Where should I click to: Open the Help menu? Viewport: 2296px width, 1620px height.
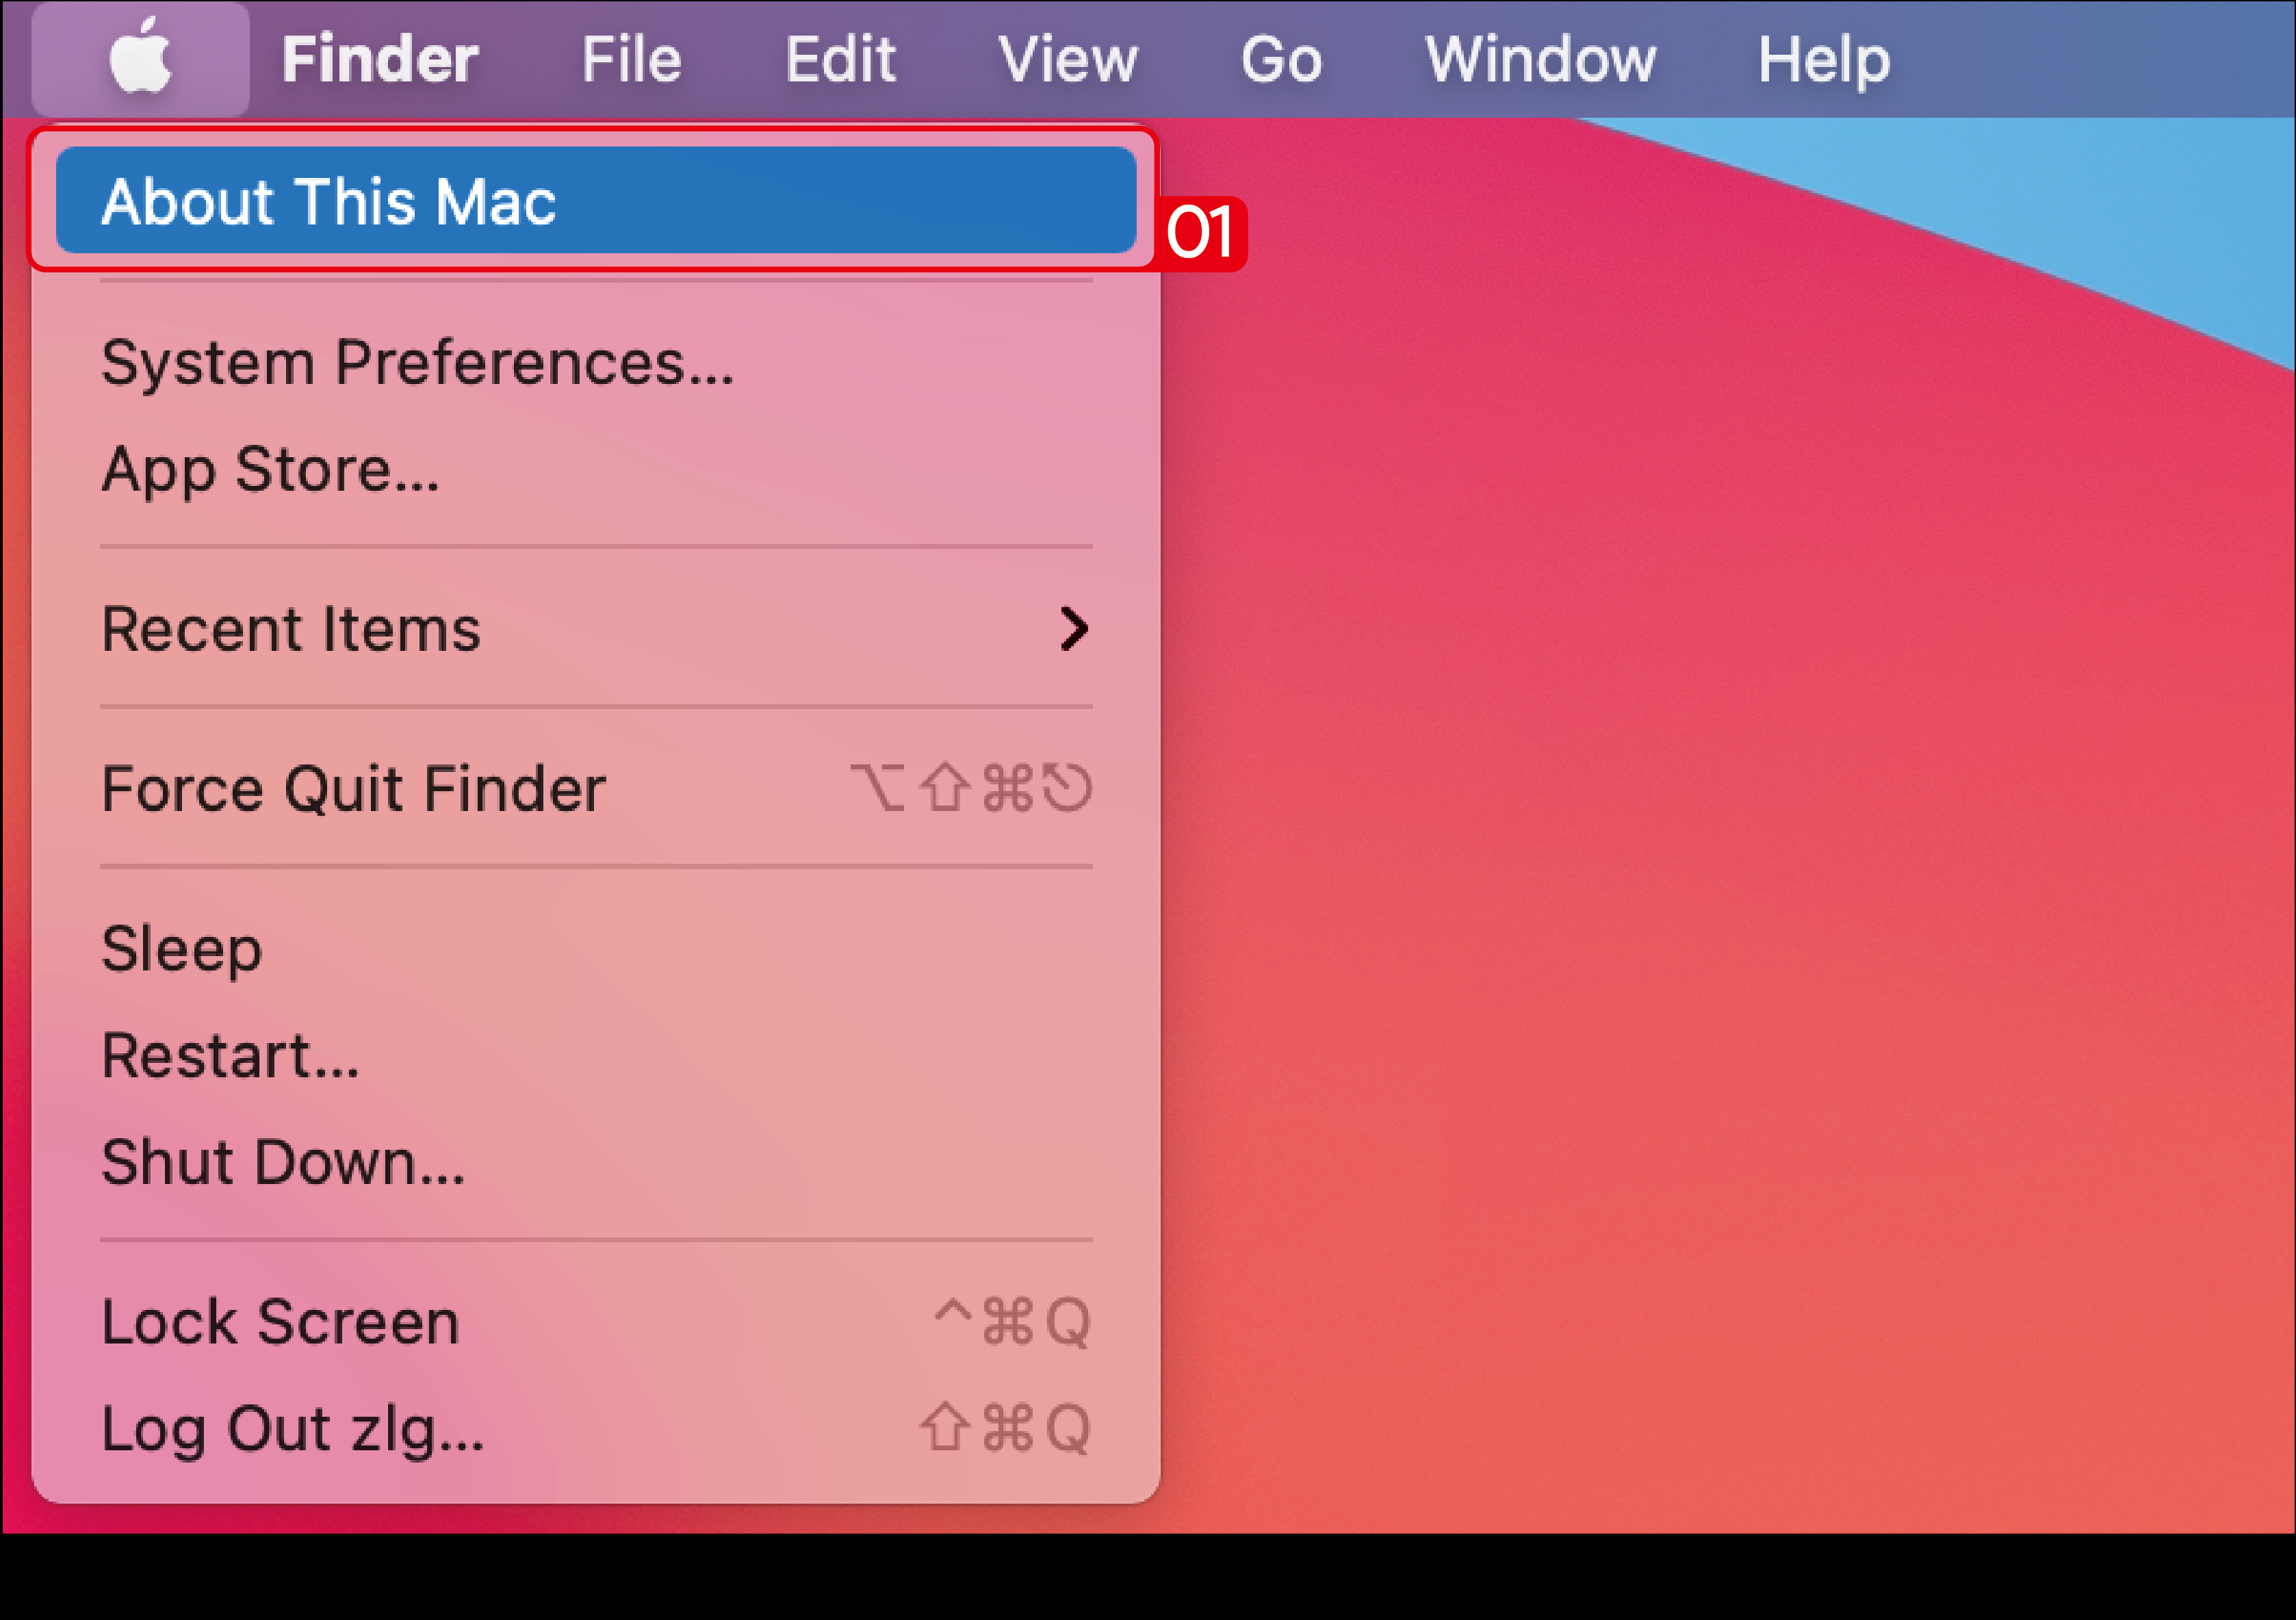coord(1823,59)
